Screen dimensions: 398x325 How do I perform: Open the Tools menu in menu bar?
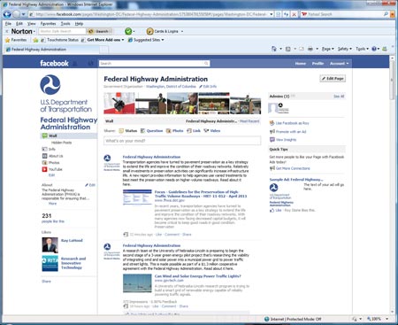point(65,24)
